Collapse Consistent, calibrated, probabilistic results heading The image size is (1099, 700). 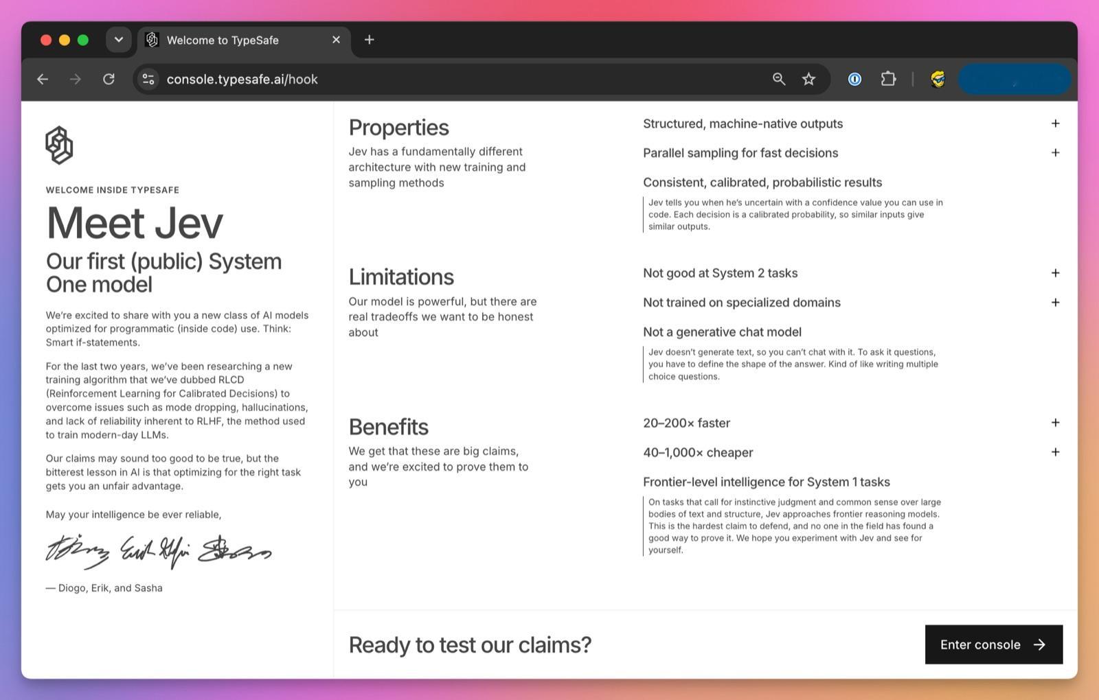[x=762, y=183]
